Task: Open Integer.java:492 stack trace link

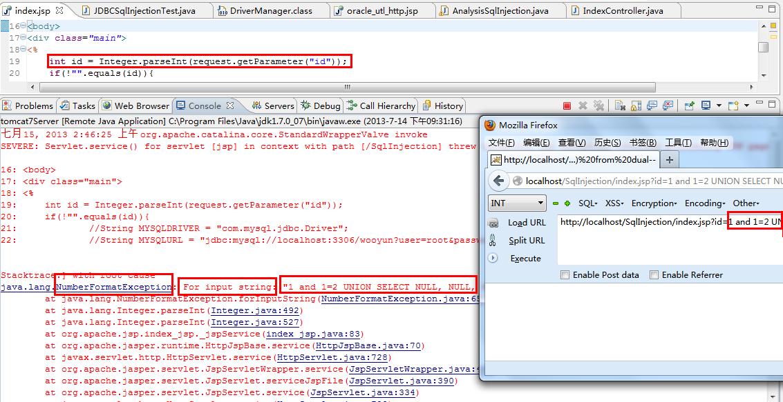Action: (x=255, y=310)
